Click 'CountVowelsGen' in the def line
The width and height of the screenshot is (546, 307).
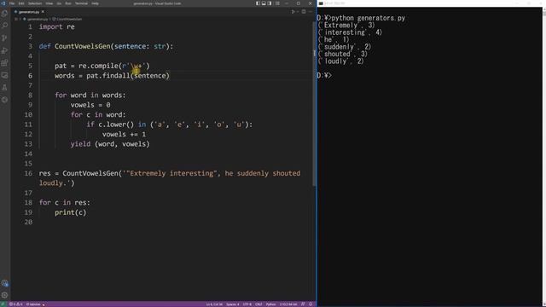click(83, 46)
